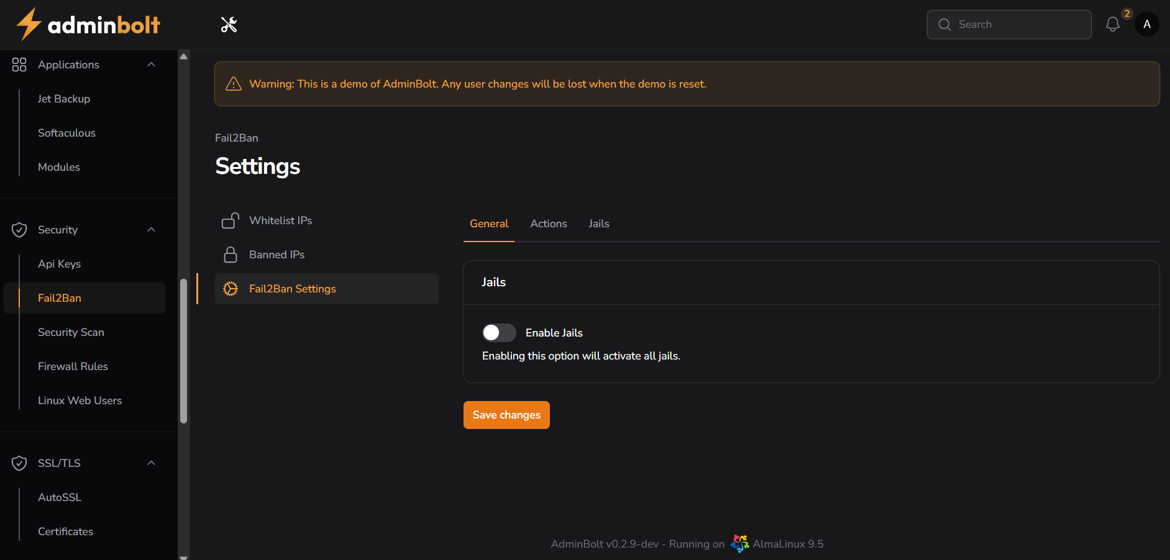Open the Jails tab
1170x560 pixels.
[x=598, y=224]
